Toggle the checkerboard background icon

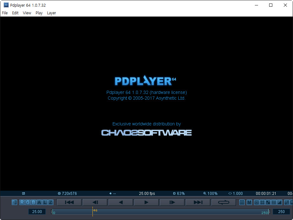click(268, 202)
